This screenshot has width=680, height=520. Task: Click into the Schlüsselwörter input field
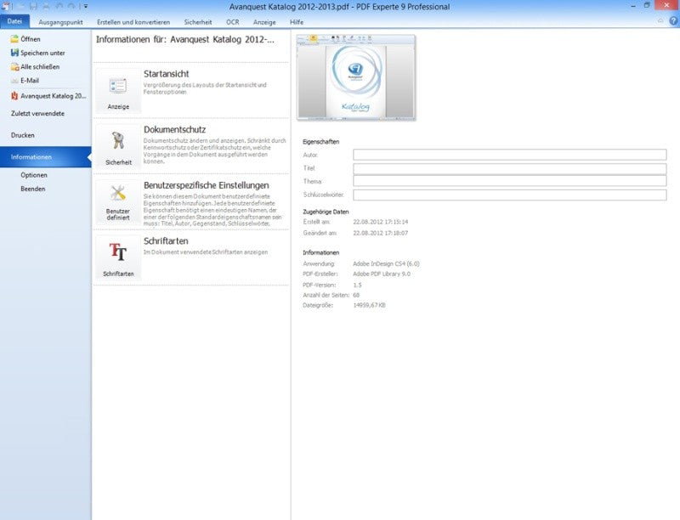point(509,195)
